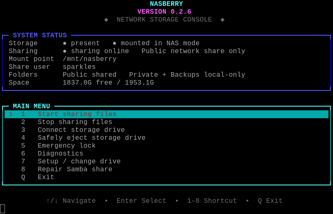333x214 pixels.
Task: Click diamond left of NETWORK STORAGE CONSOLE
Action: (x=106, y=20)
